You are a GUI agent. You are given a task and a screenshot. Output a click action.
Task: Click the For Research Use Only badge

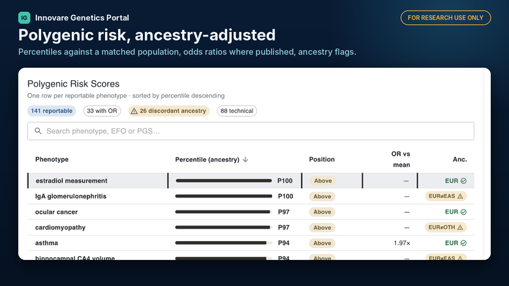445,18
